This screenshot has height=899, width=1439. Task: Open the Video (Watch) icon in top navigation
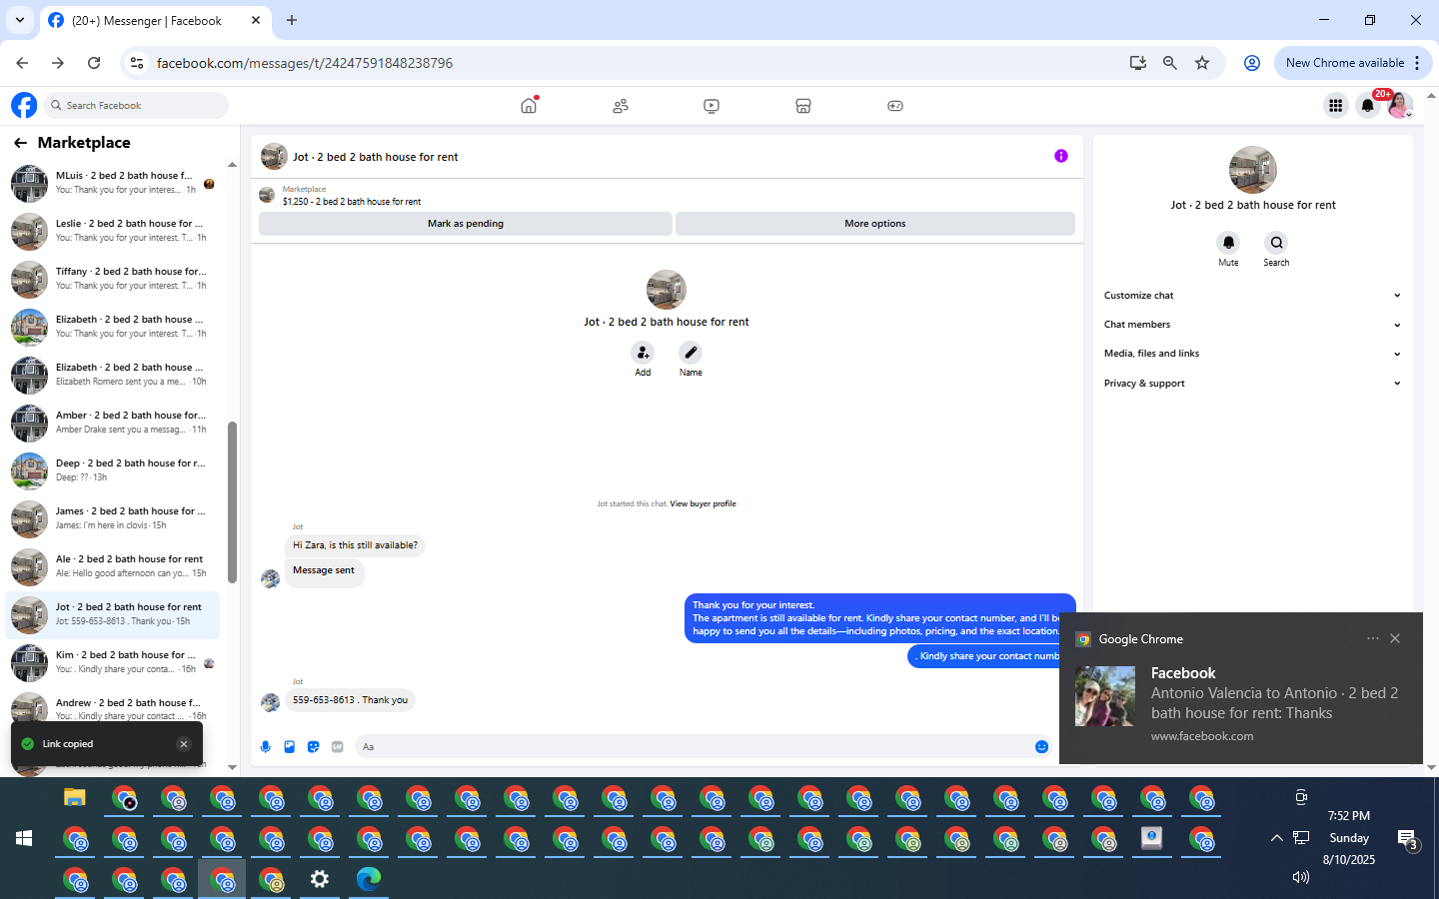tap(712, 105)
